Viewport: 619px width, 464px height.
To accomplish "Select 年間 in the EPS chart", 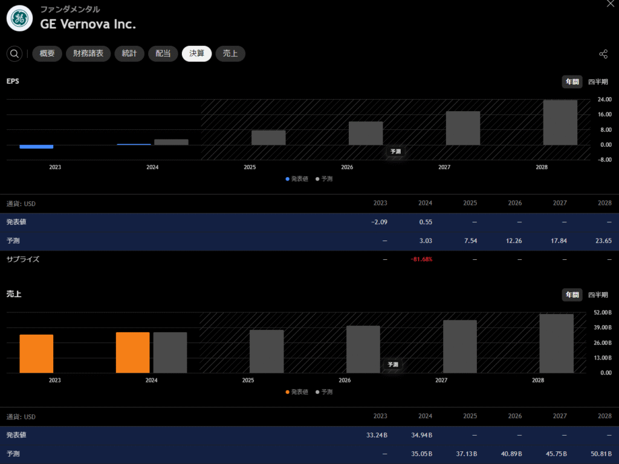I will [572, 82].
